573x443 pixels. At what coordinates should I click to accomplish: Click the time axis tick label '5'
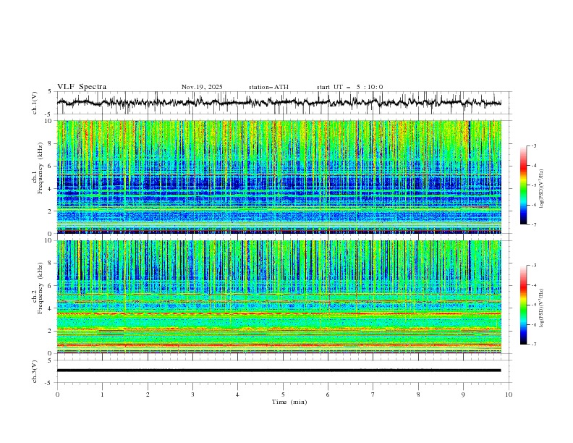tap(283, 395)
